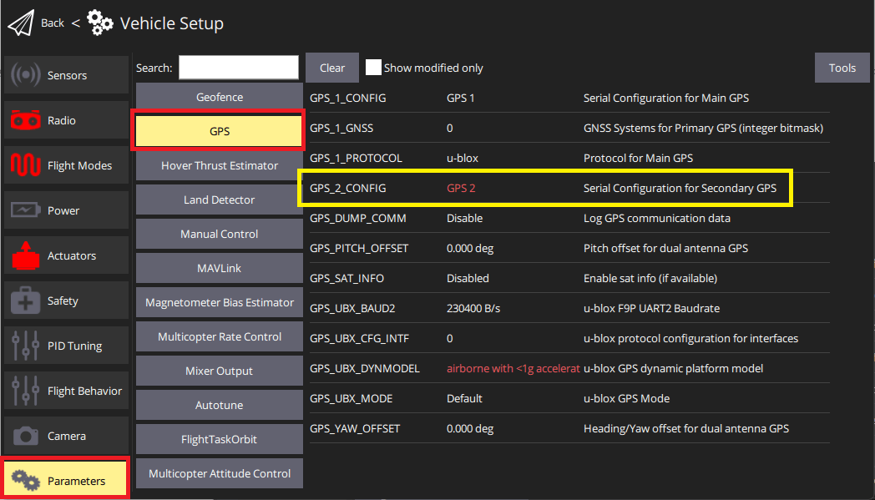
Task: Enable the Show modified only checkbox
Action: (373, 68)
